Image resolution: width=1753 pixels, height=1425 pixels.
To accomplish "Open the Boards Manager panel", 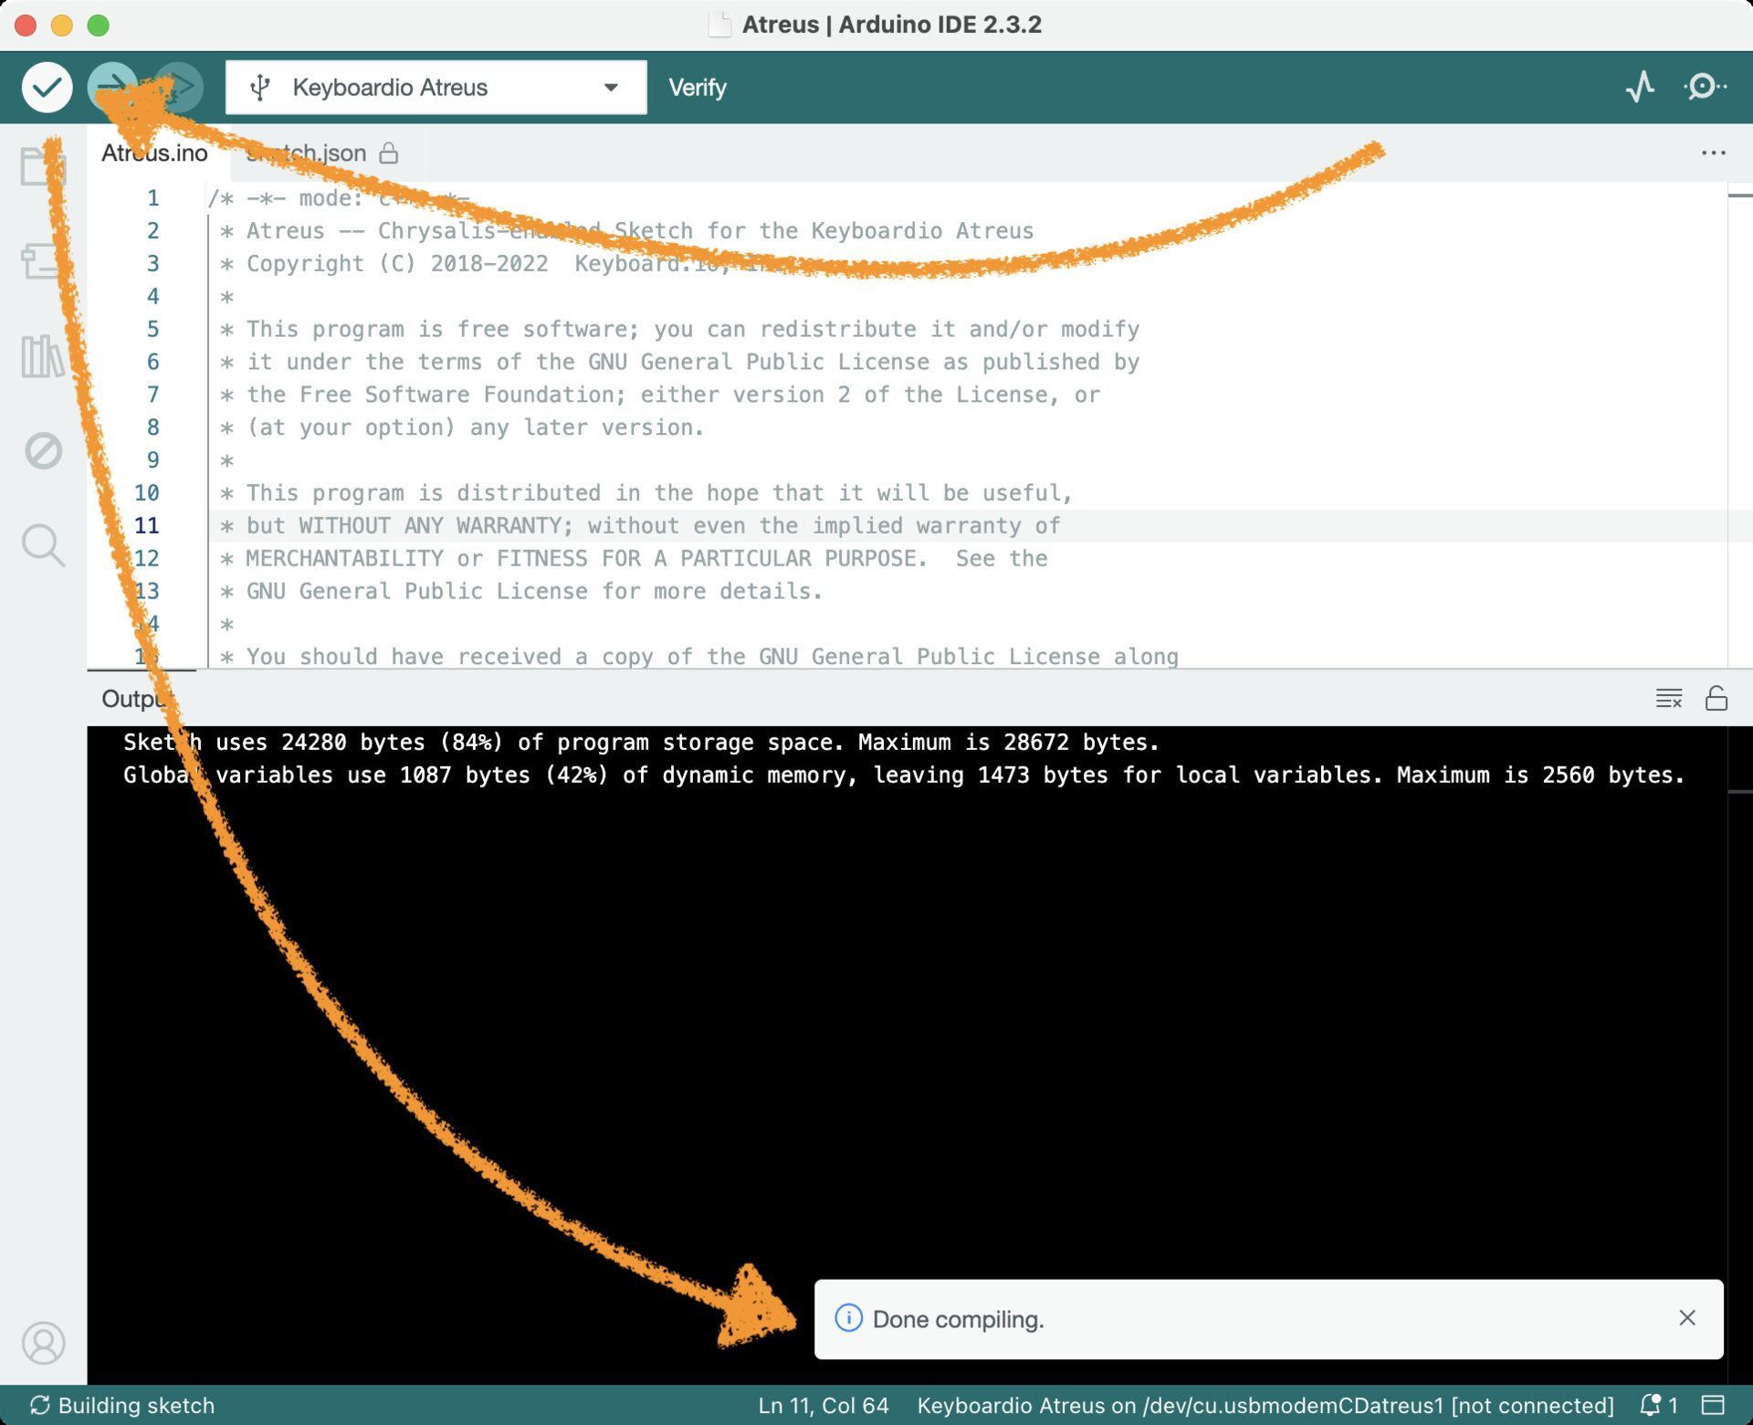I will coord(43,261).
